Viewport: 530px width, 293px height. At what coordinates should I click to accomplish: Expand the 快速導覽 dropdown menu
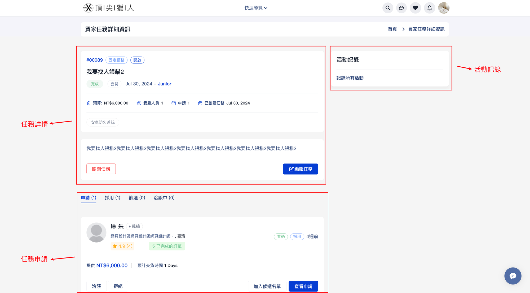(256, 8)
